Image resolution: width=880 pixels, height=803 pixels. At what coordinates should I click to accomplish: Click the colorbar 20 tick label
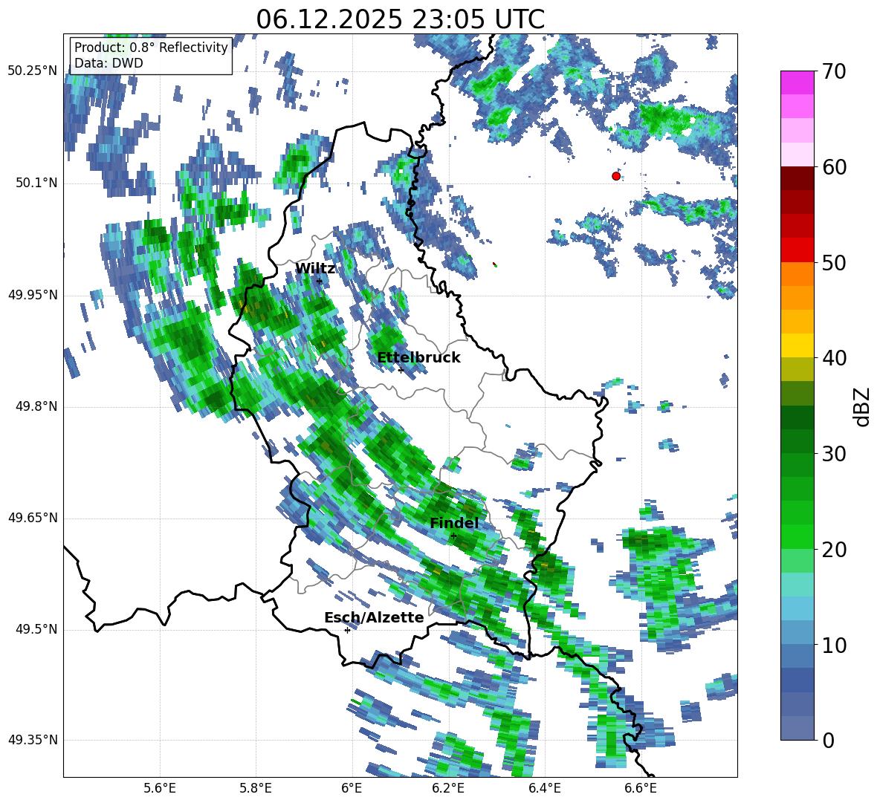click(834, 549)
